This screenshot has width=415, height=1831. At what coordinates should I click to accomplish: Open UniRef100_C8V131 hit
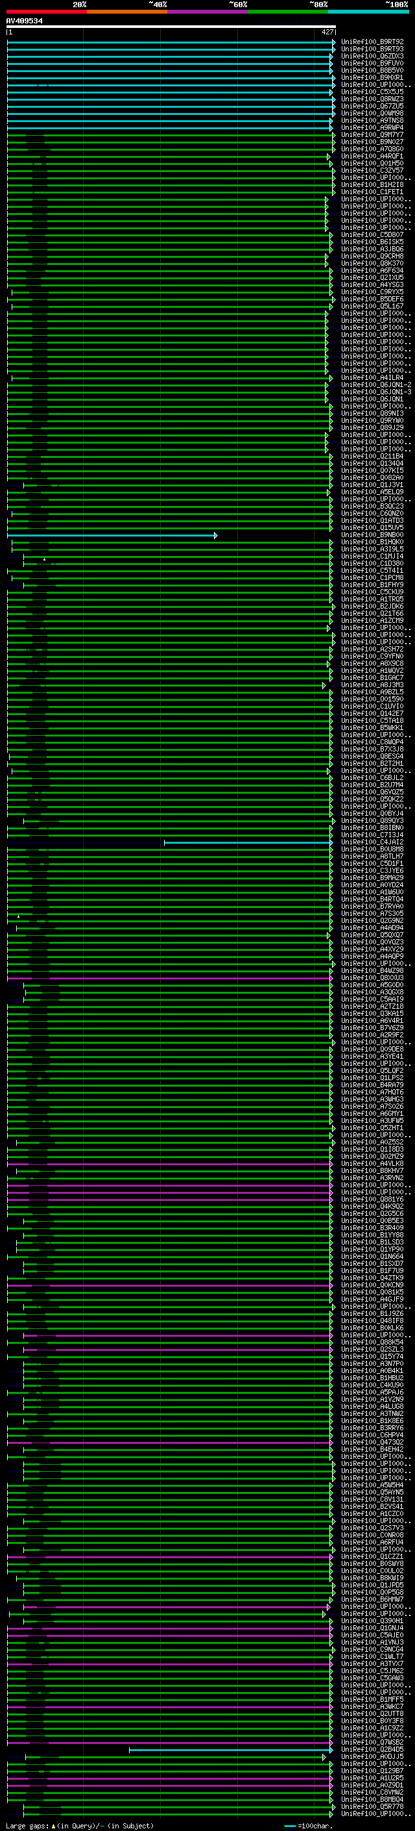pos(372,1499)
